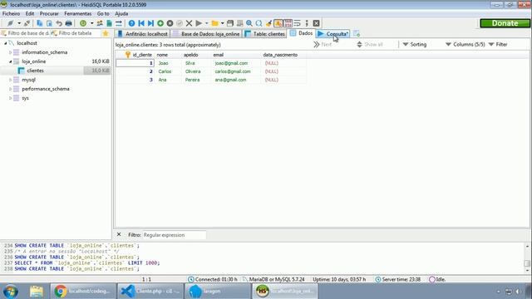Click the undo arrow icon

(x=59, y=23)
